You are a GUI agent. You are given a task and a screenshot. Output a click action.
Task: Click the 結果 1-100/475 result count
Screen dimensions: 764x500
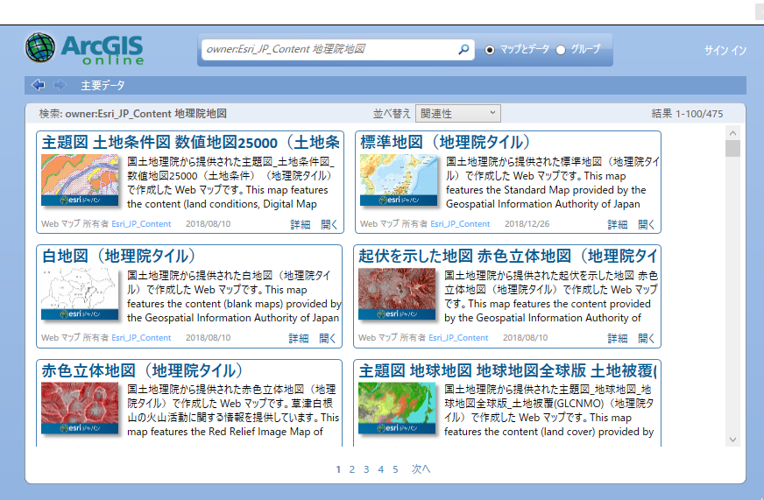(688, 114)
